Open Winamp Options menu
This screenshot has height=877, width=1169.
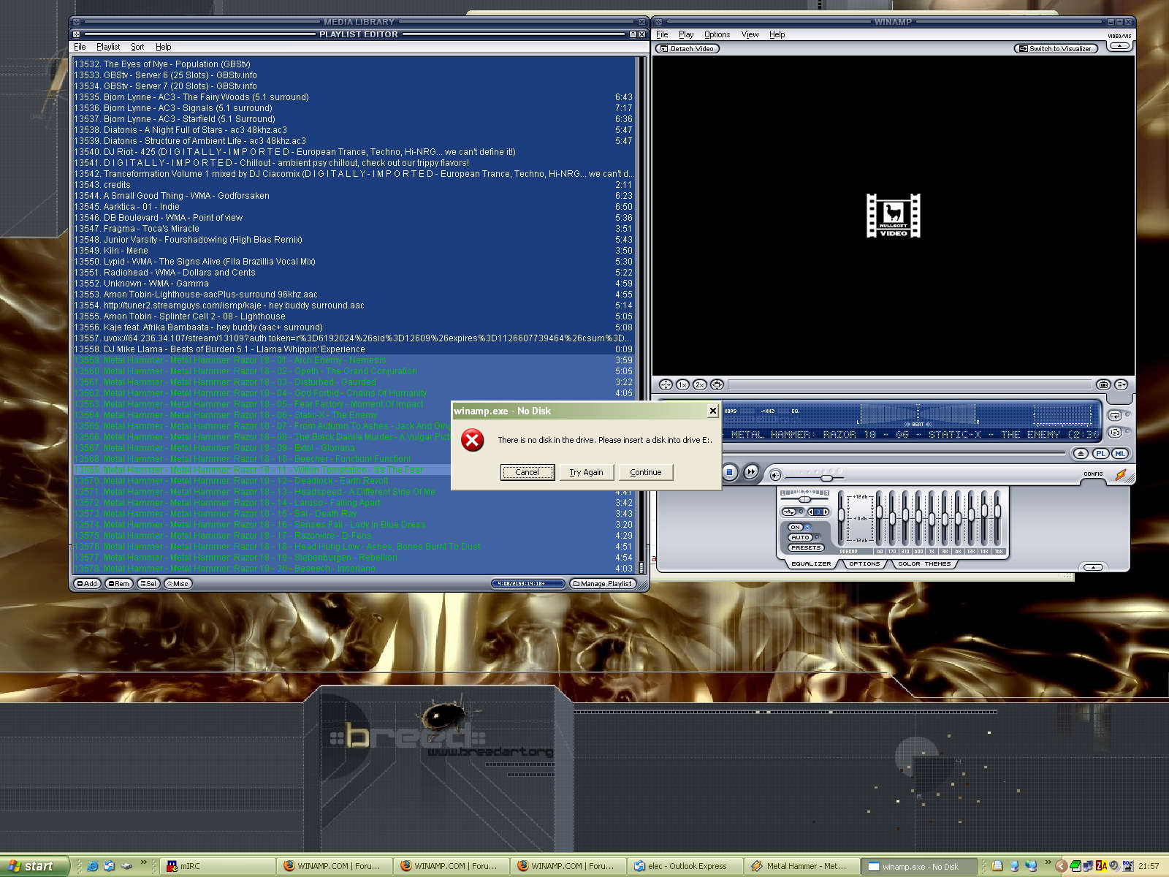pos(717,34)
